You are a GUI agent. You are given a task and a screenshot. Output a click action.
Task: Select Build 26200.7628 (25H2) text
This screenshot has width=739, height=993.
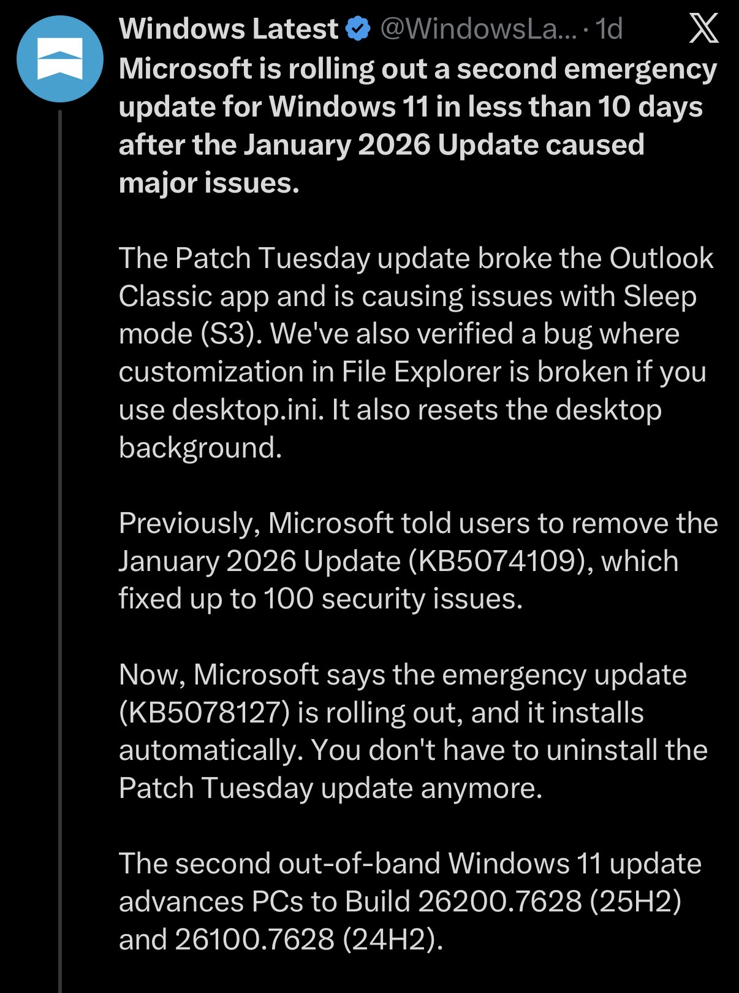click(513, 902)
